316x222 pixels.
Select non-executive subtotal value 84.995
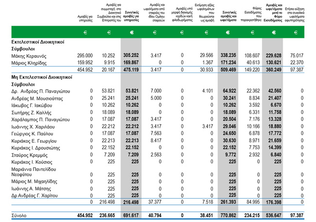(x=253, y=202)
